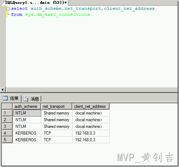The width and height of the screenshot is (179, 167).
Task: Click NTLM cell in row 2
Action: pyautogui.click(x=27, y=120)
